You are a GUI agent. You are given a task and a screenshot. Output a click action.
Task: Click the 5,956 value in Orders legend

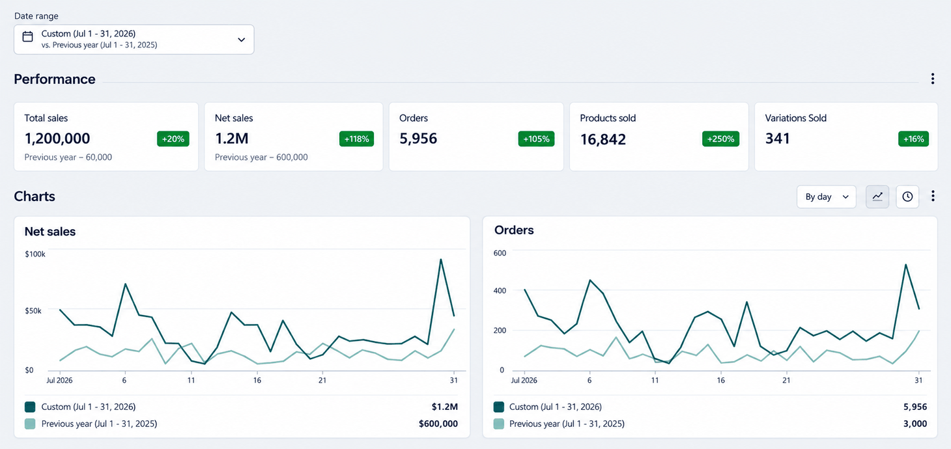point(915,407)
